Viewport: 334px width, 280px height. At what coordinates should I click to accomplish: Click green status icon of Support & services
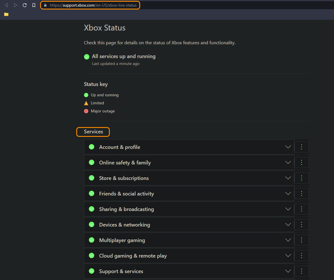[x=91, y=271]
